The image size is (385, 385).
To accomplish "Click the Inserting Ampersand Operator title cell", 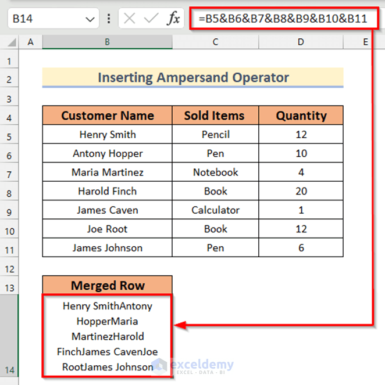I will (192, 77).
